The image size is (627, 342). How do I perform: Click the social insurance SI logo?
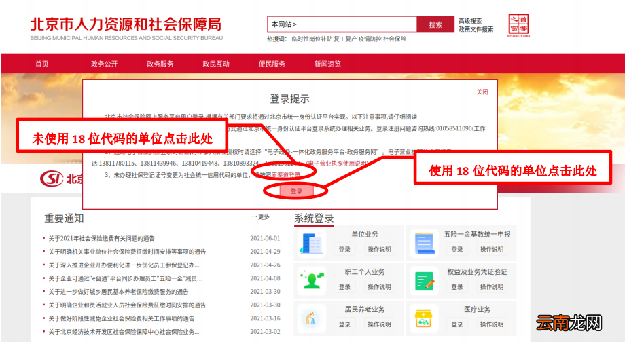(52, 178)
